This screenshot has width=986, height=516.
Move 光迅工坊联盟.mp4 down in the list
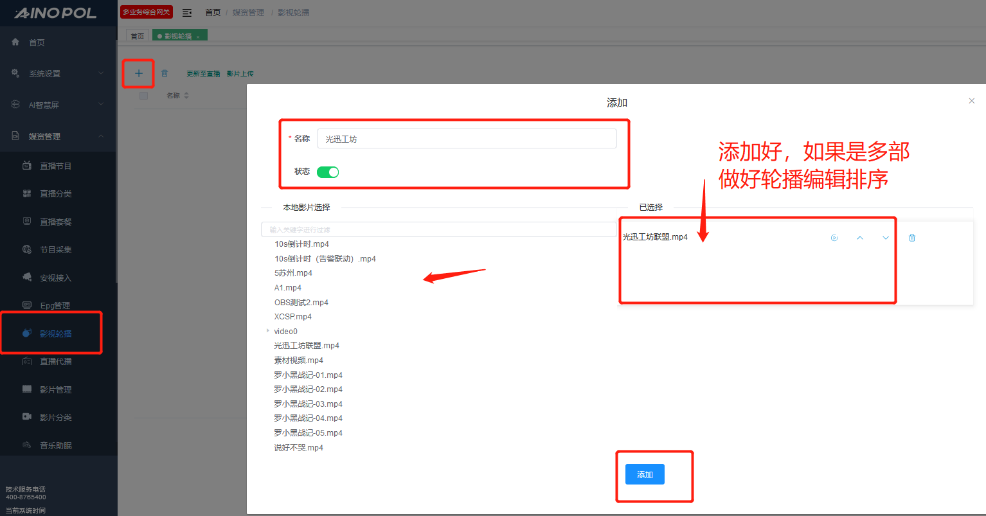pyautogui.click(x=886, y=238)
